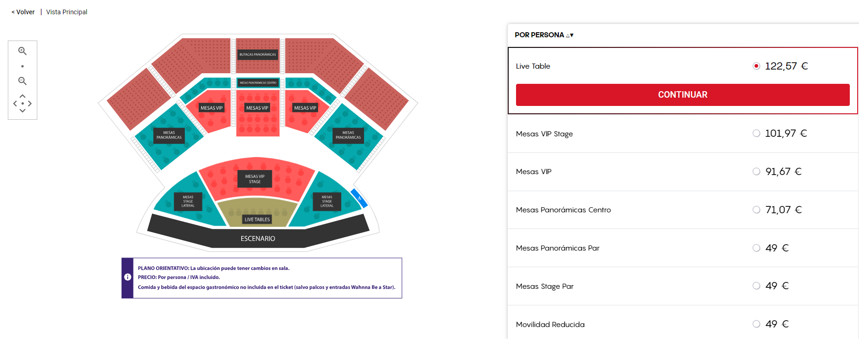The width and height of the screenshot is (859, 339).
Task: Choose Mesas Panorámicas Centro radio option
Action: 756,210
